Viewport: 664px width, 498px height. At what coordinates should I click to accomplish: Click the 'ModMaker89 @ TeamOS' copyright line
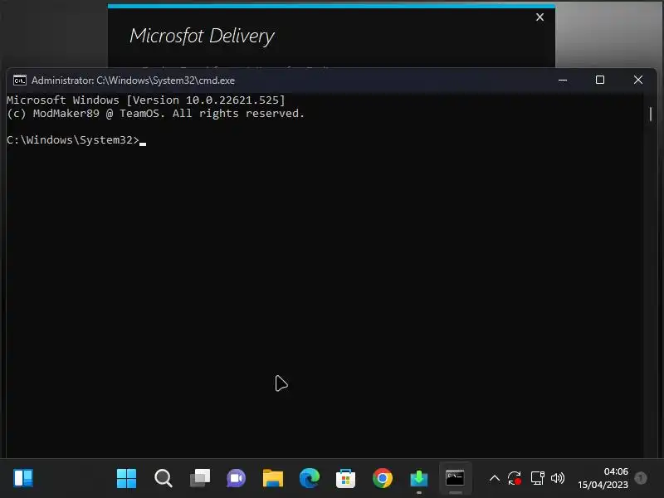(155, 114)
